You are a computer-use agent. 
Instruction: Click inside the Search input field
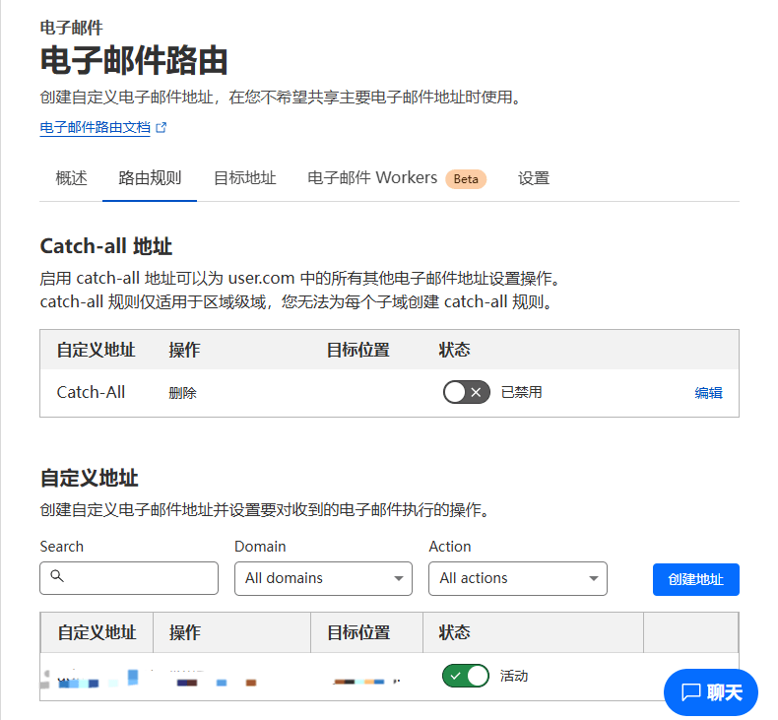click(138, 578)
